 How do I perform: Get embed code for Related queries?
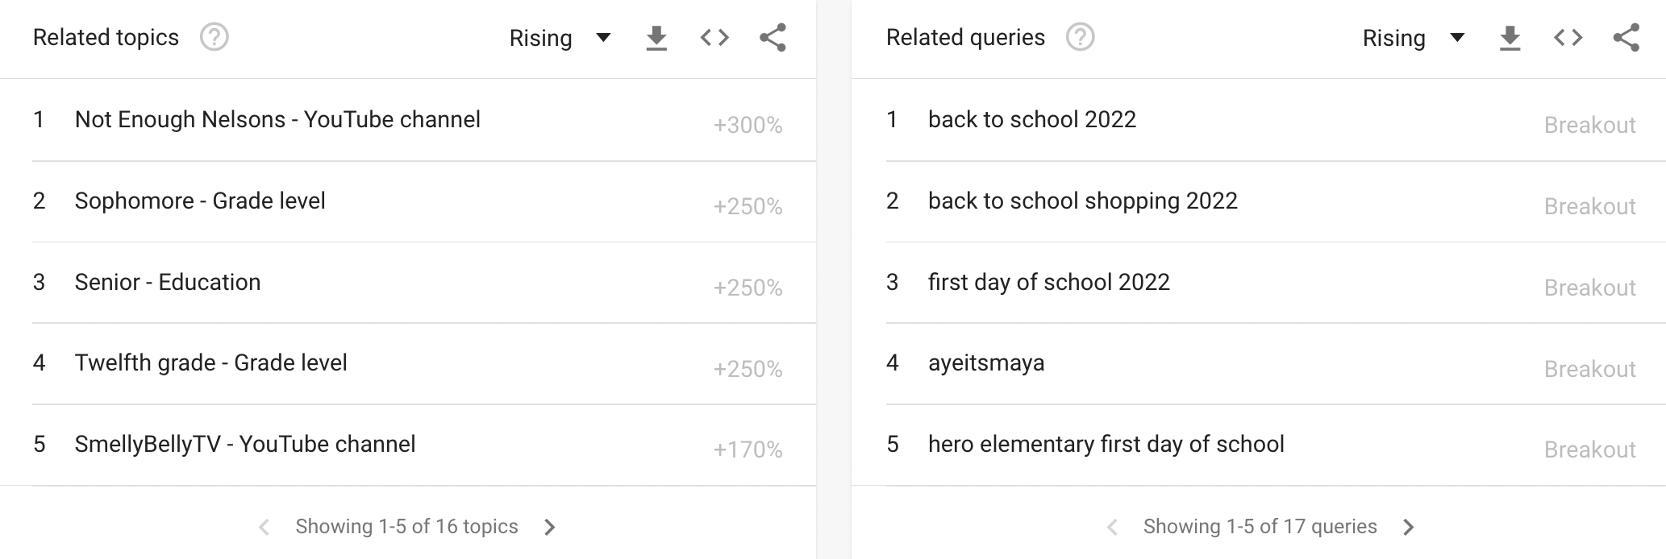[1568, 38]
